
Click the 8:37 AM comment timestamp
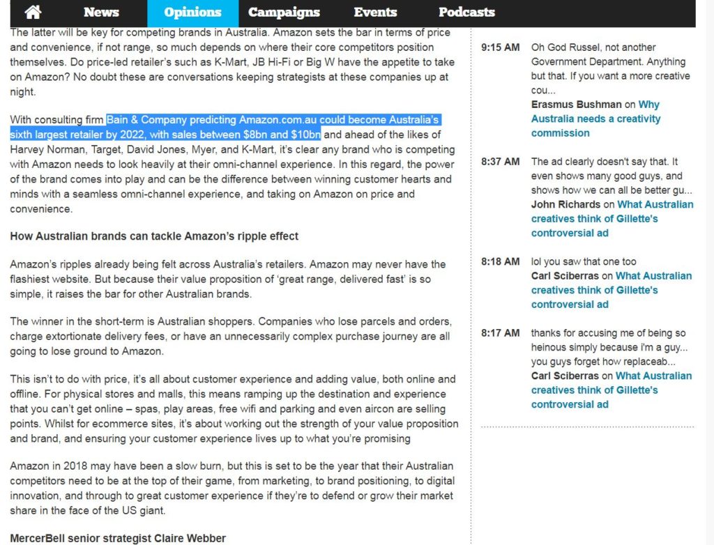500,162
